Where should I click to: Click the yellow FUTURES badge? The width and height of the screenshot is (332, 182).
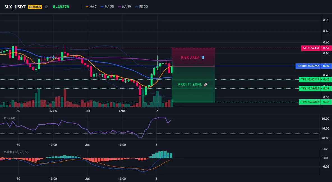[x=35, y=7]
